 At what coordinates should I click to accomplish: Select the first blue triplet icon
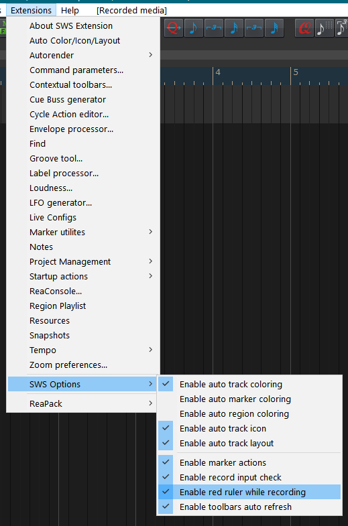pos(213,28)
